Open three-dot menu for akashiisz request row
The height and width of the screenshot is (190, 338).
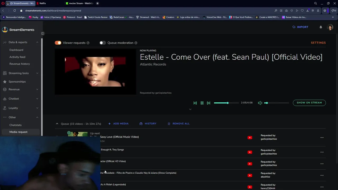coord(322,175)
